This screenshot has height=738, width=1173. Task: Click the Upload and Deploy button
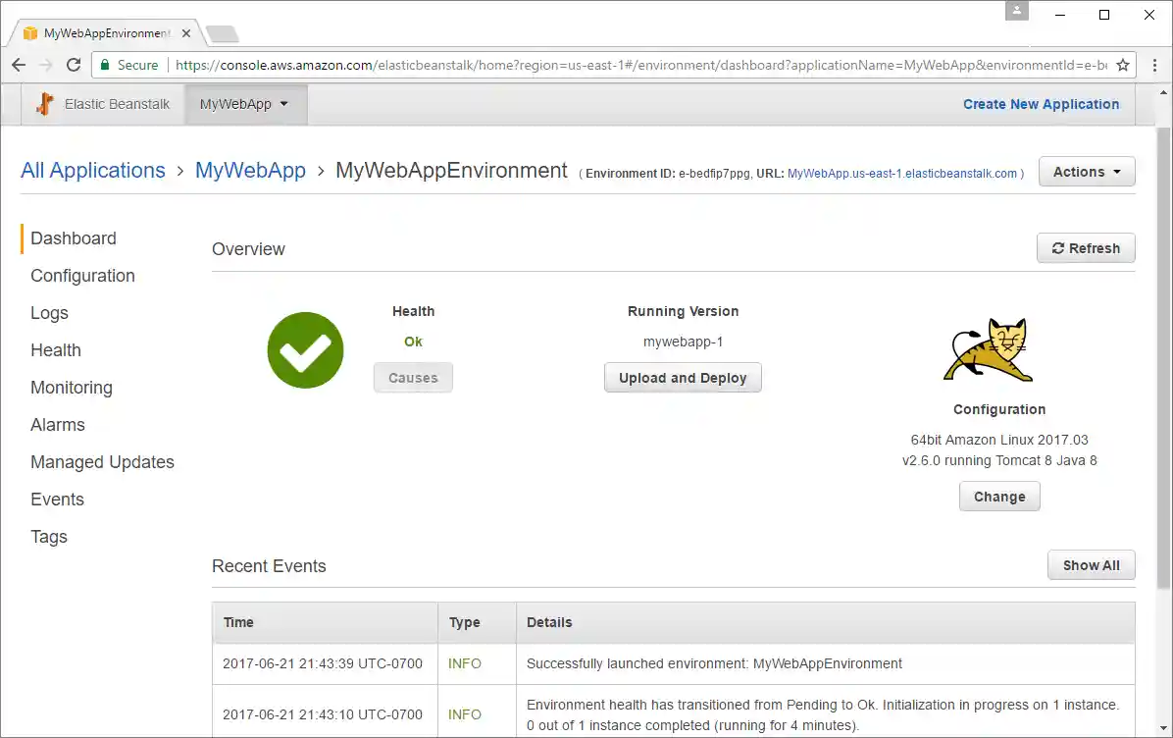683,377
